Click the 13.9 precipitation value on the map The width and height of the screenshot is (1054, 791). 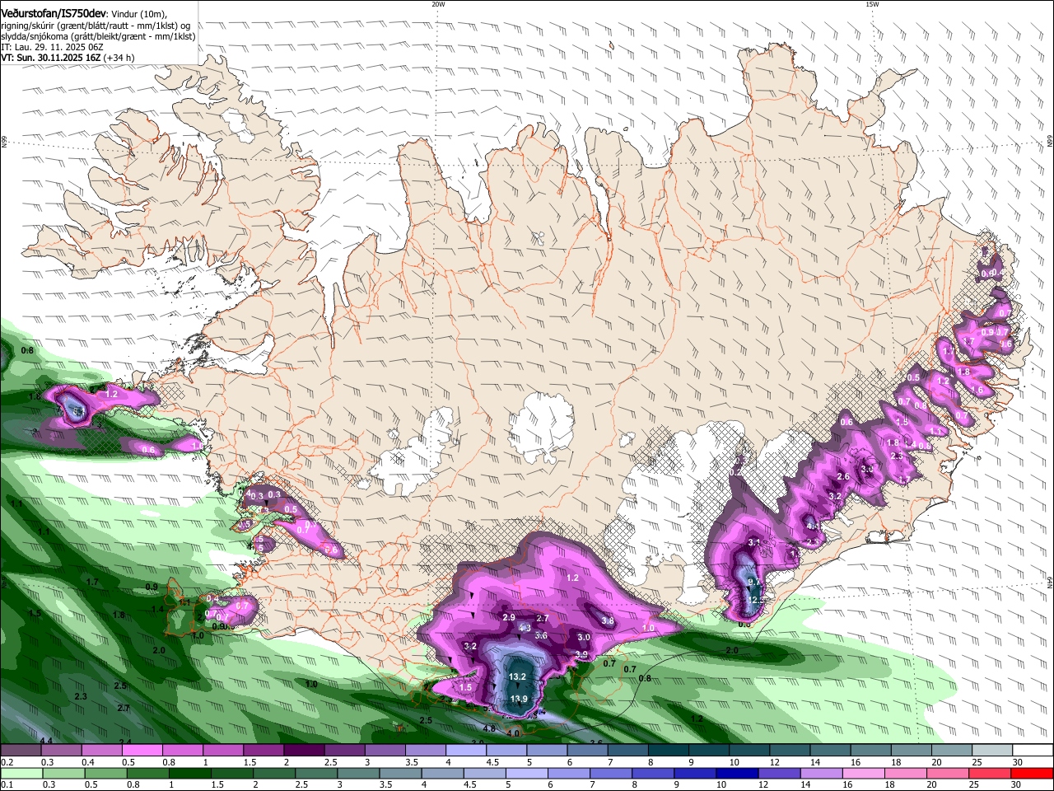[x=519, y=699]
